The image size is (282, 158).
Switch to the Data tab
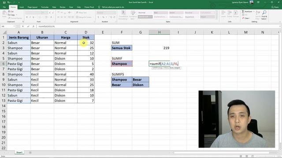point(54,7)
